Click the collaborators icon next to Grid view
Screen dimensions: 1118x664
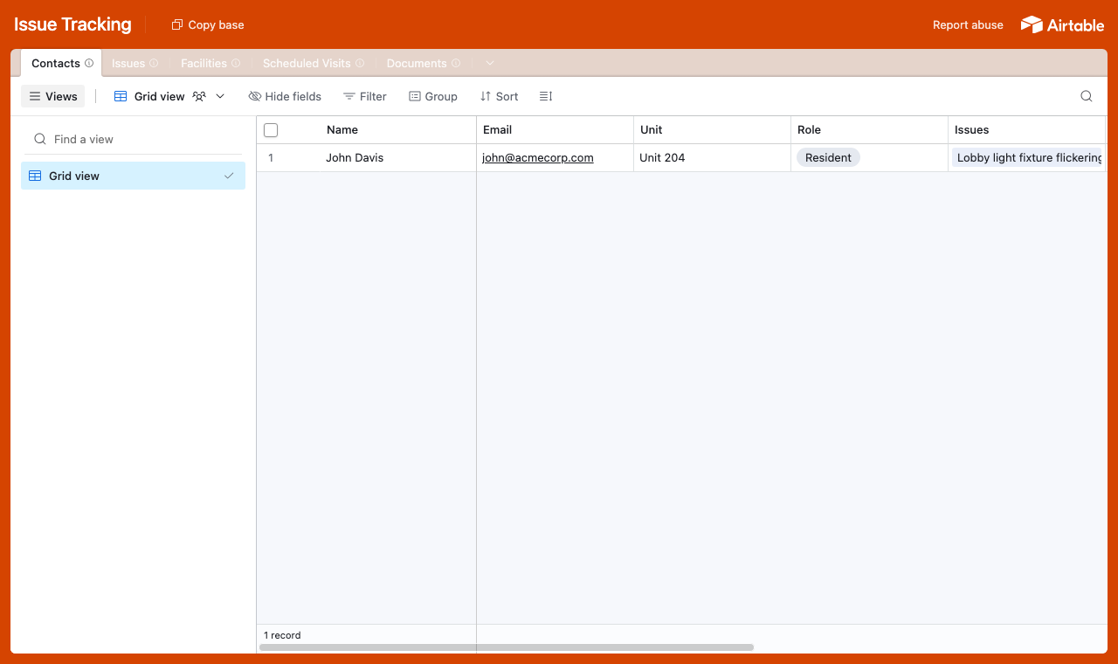pyautogui.click(x=199, y=96)
